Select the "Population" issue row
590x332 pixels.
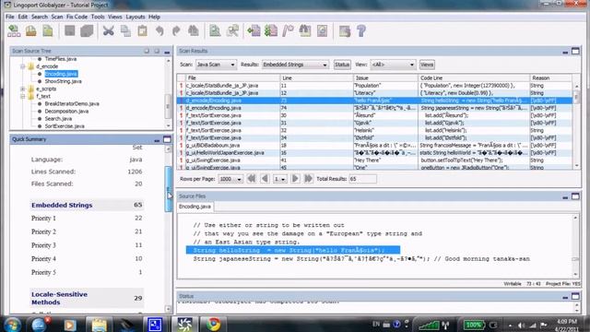[x=375, y=86]
